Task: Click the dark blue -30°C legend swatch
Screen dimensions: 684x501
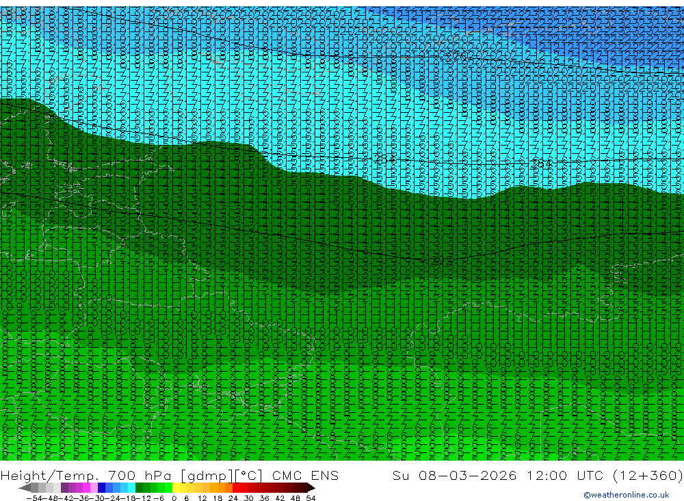Action: point(102,488)
